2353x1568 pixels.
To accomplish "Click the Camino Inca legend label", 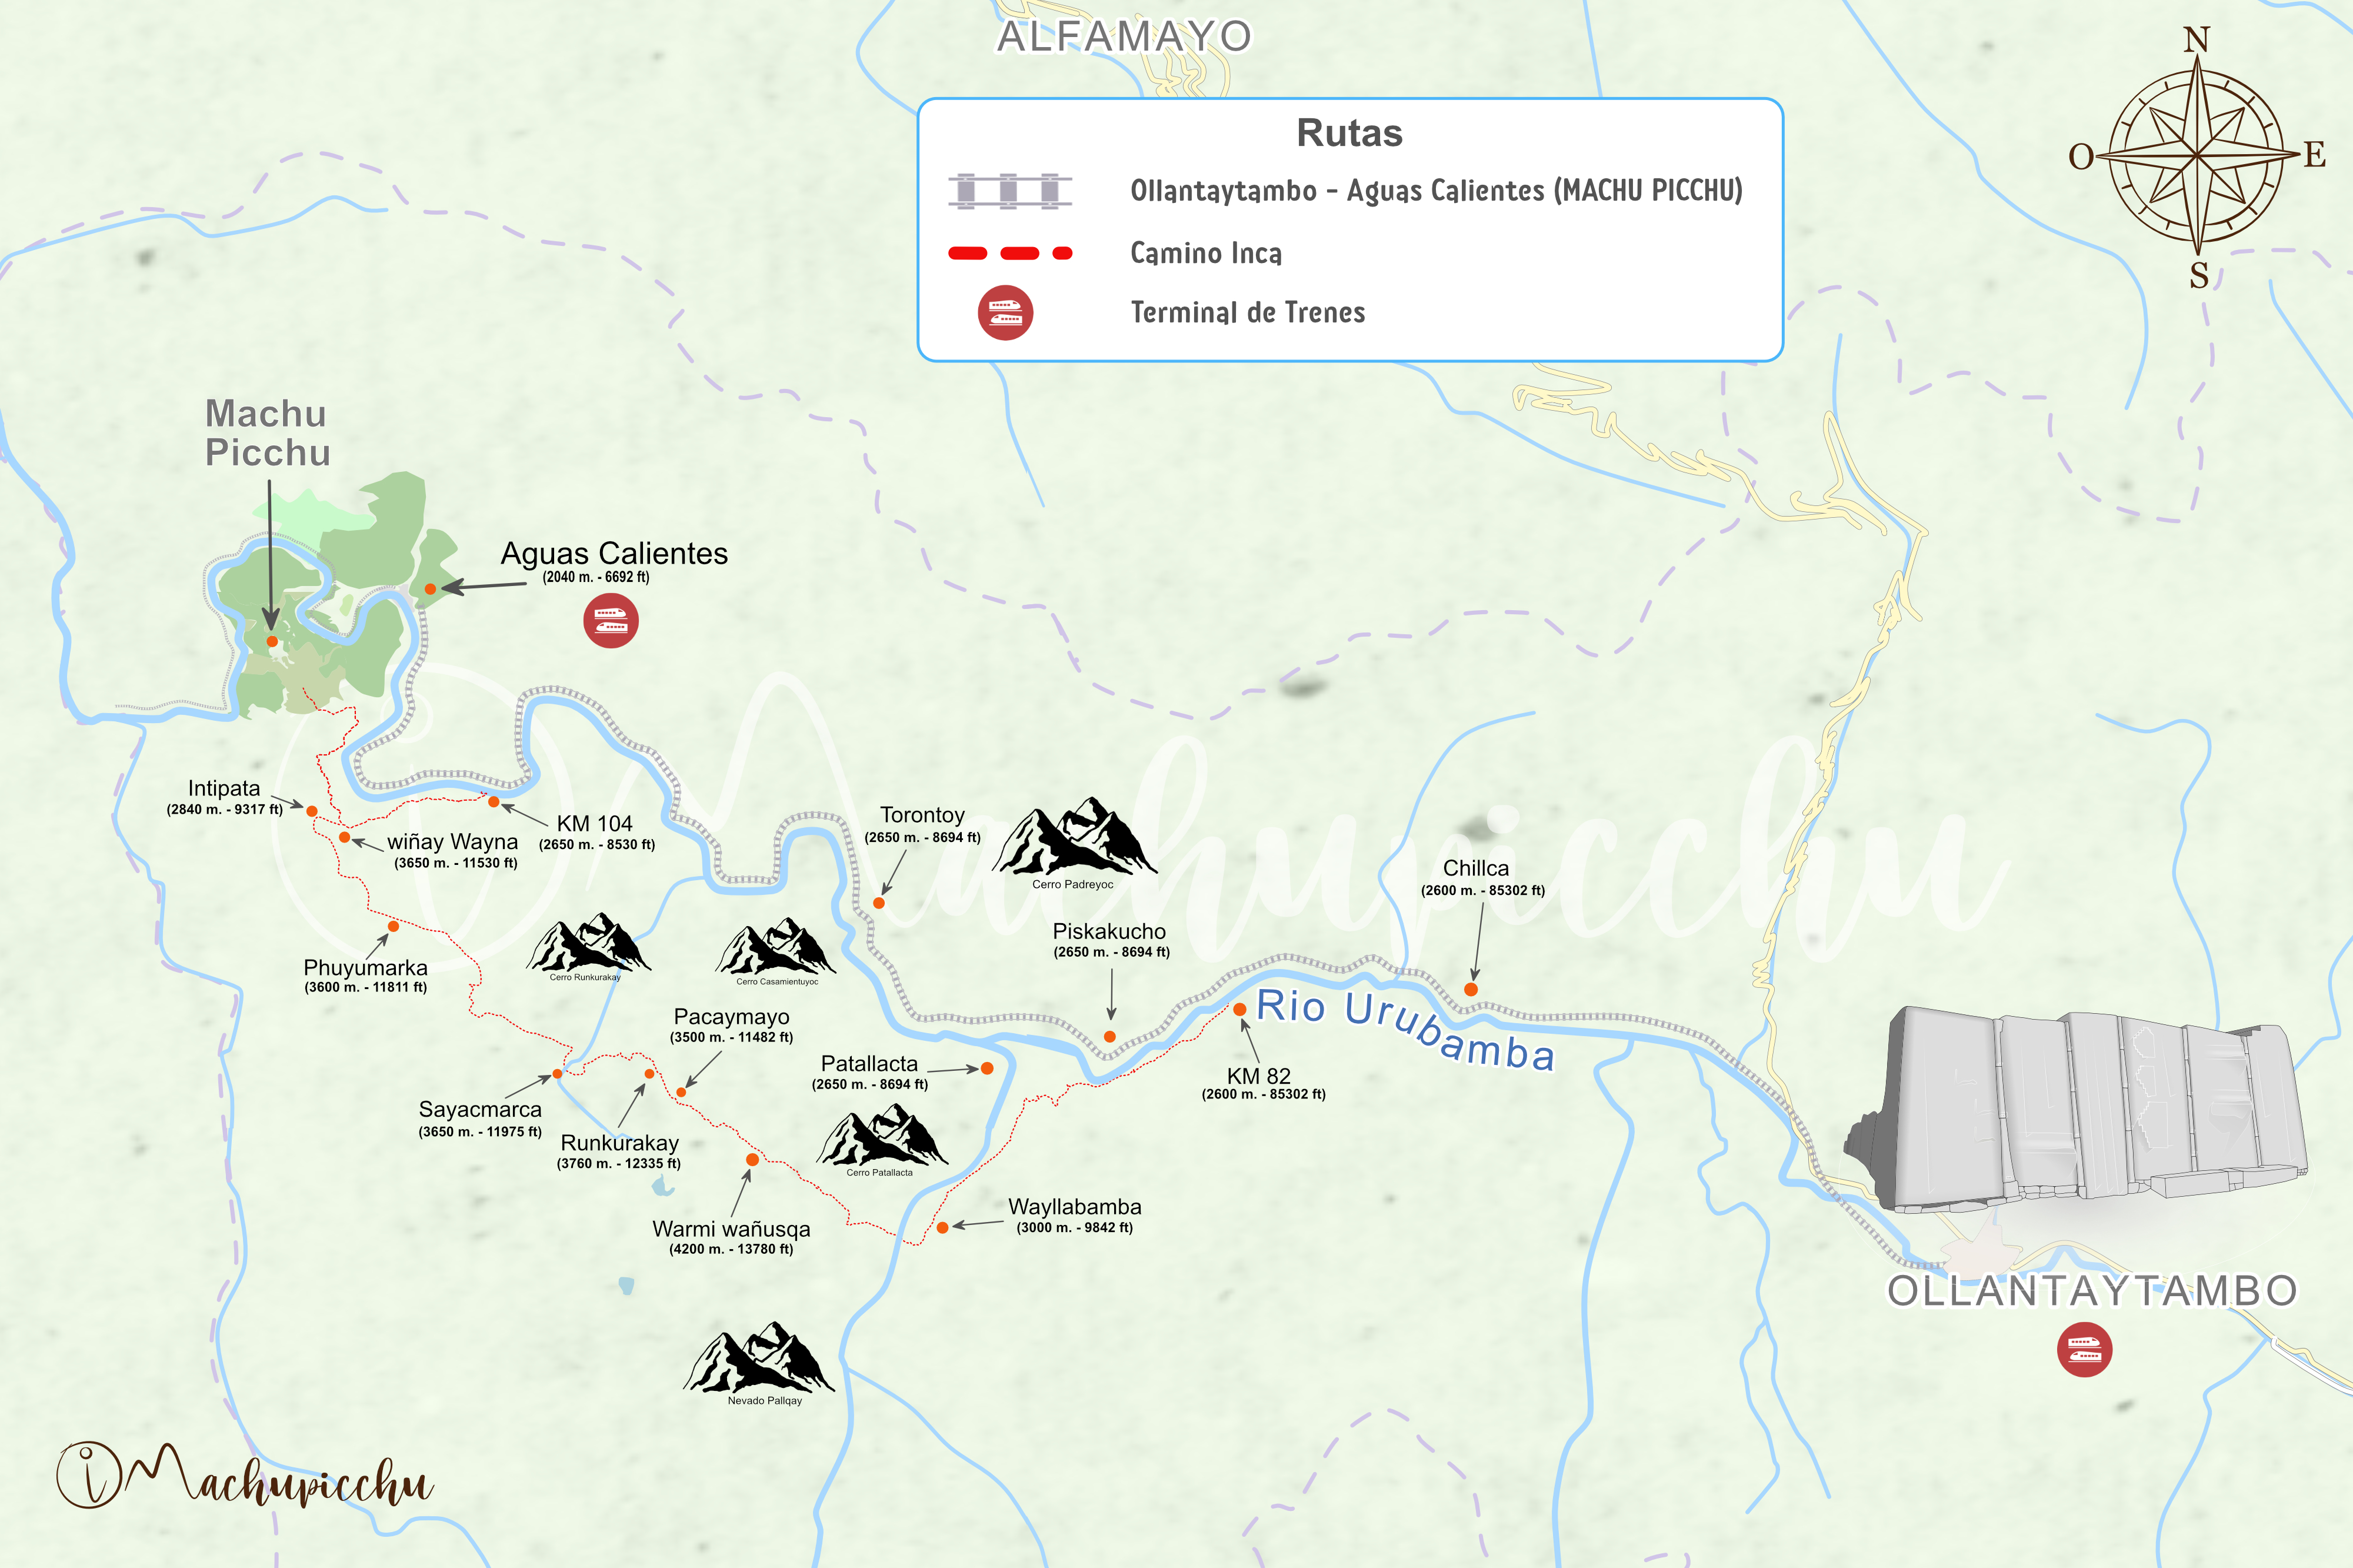I will [x=1205, y=253].
